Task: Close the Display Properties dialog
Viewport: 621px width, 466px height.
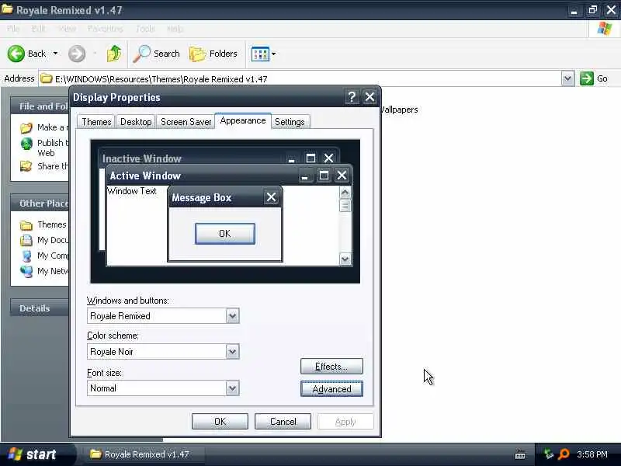Action: coord(370,96)
